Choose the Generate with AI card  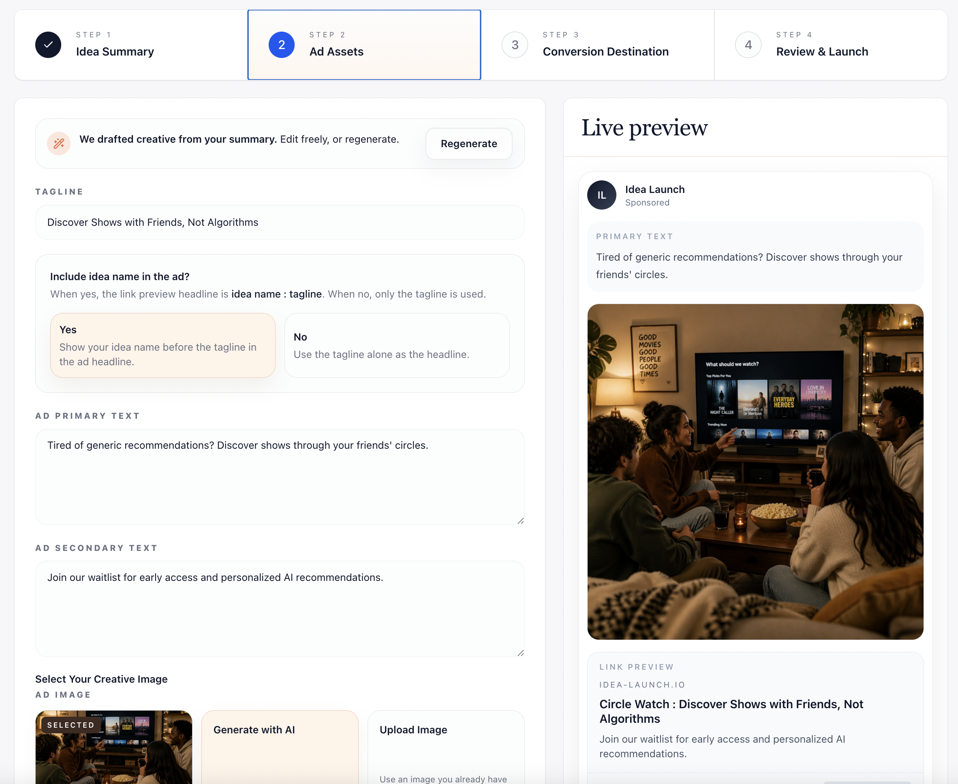(x=280, y=747)
